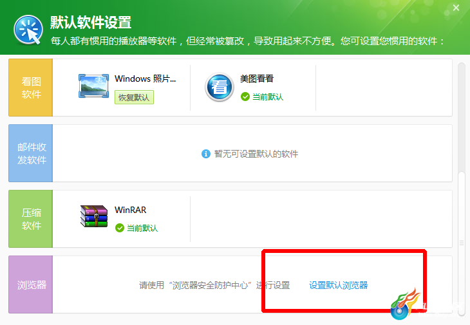Click the default software settings cursor logo

pyautogui.click(x=28, y=30)
